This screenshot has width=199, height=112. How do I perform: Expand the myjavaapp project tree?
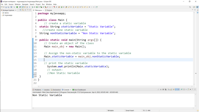point(1,15)
